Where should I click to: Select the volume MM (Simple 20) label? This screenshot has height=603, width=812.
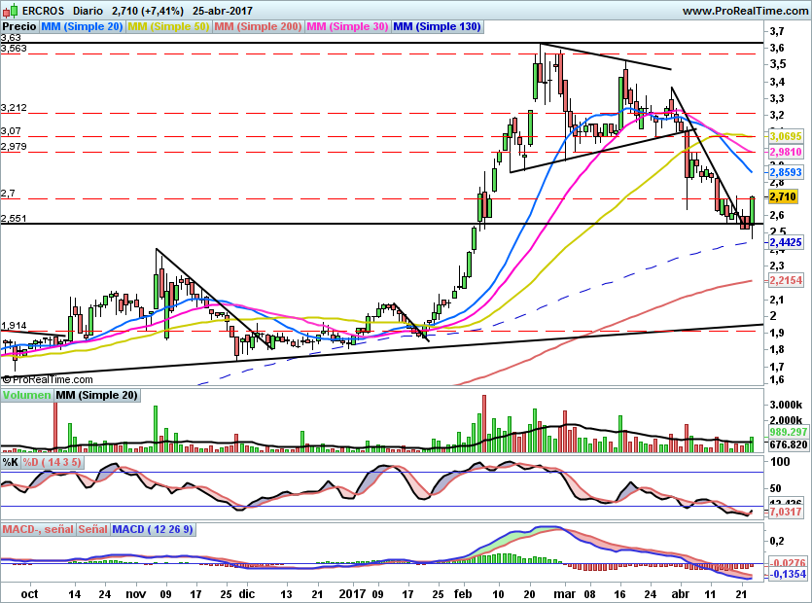[x=96, y=396]
